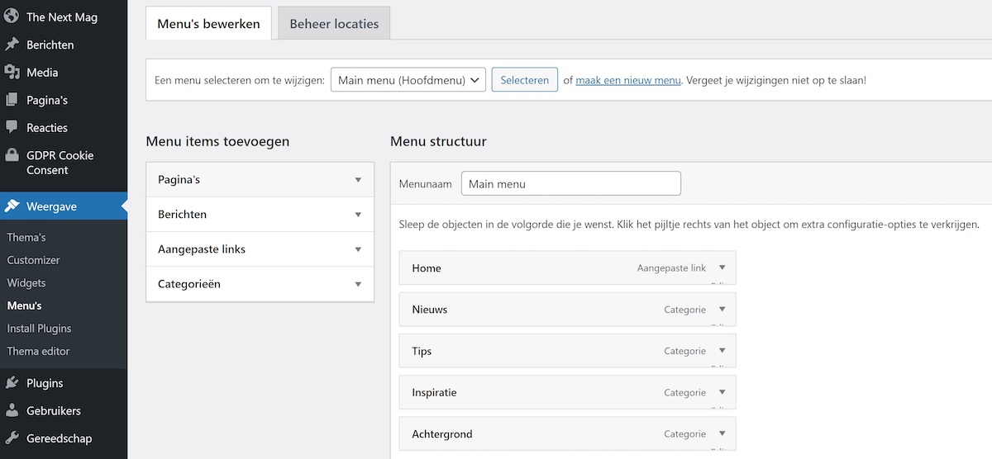Open the Main menu (Hoofdmenu) dropdown
Viewport: 992px width, 459px height.
[408, 80]
